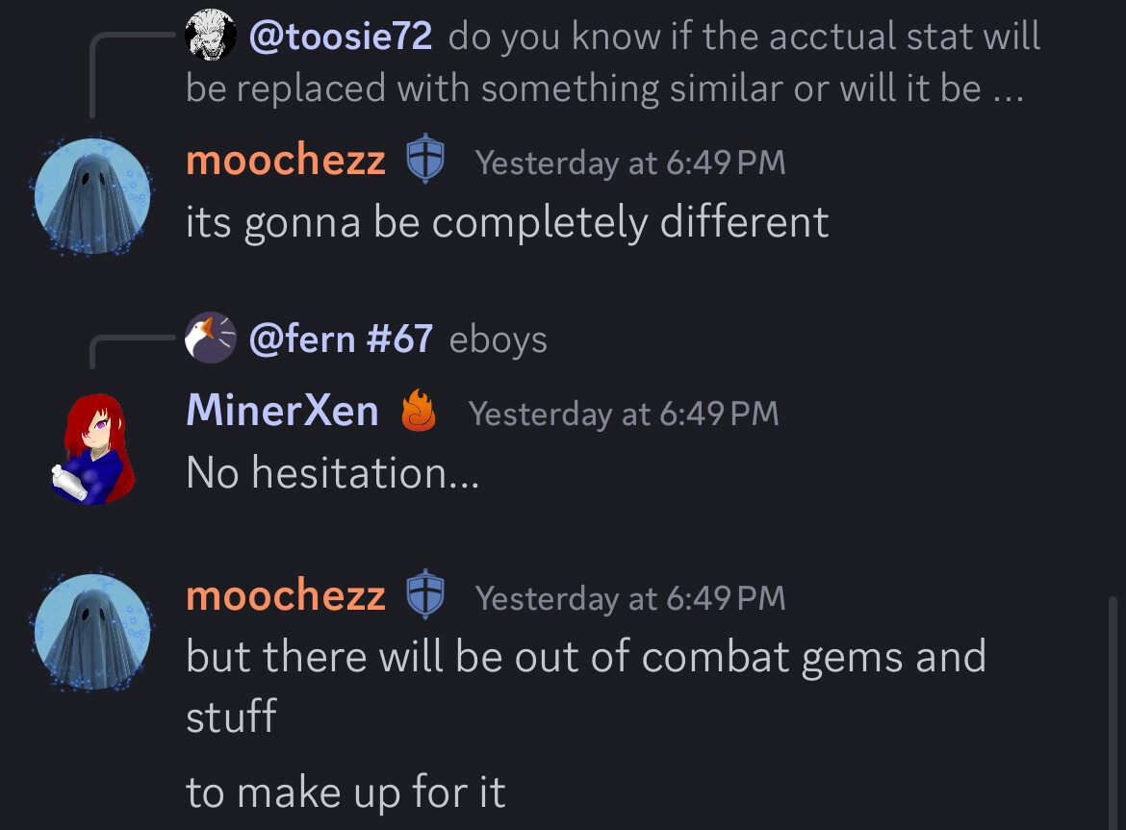Click the timestamp on MinerXen's message
Image resolution: width=1126 pixels, height=830 pixels.
(x=624, y=414)
